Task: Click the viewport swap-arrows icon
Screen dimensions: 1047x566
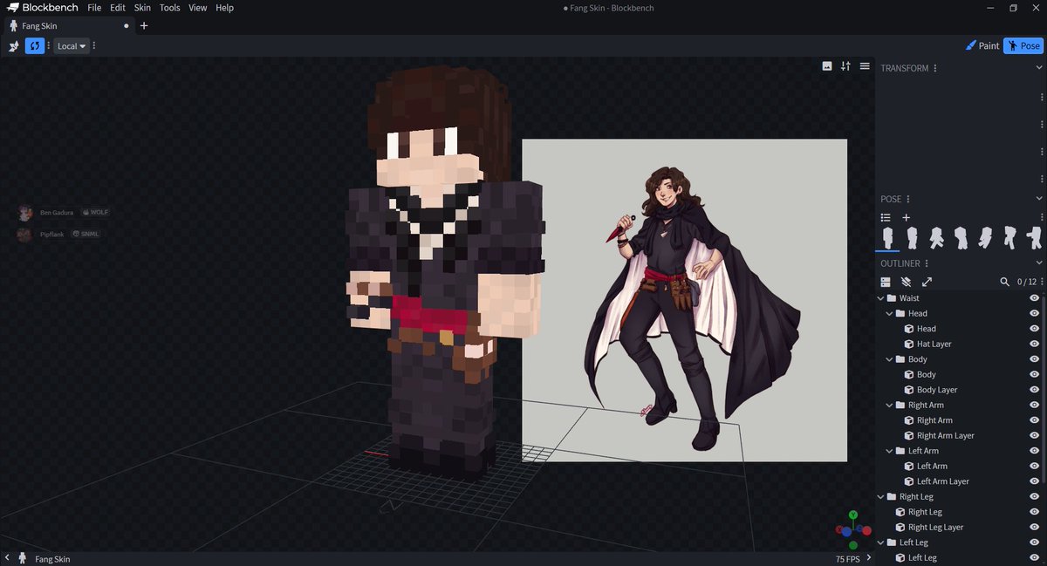Action: (845, 66)
